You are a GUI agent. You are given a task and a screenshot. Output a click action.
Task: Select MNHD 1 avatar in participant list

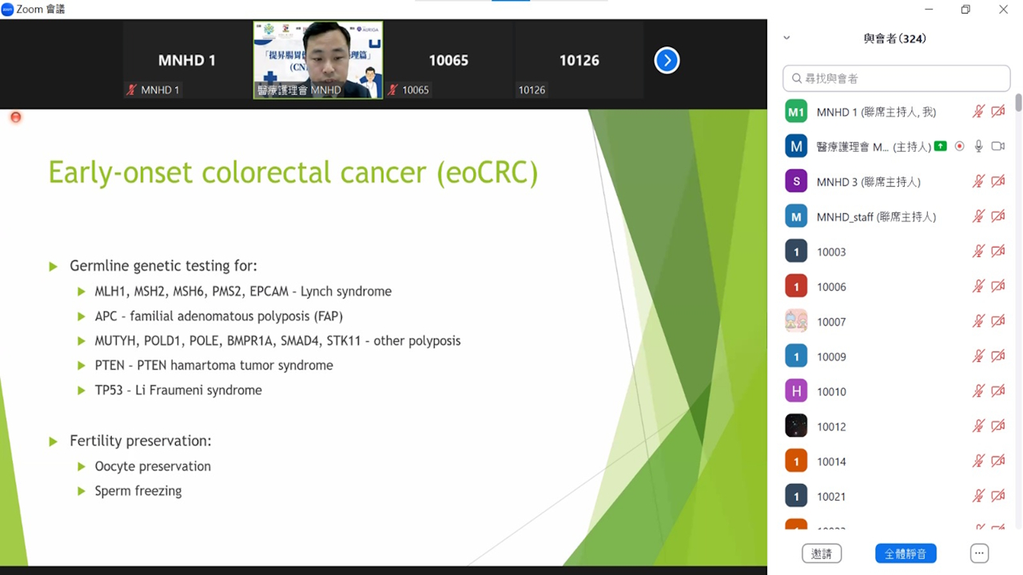point(796,112)
